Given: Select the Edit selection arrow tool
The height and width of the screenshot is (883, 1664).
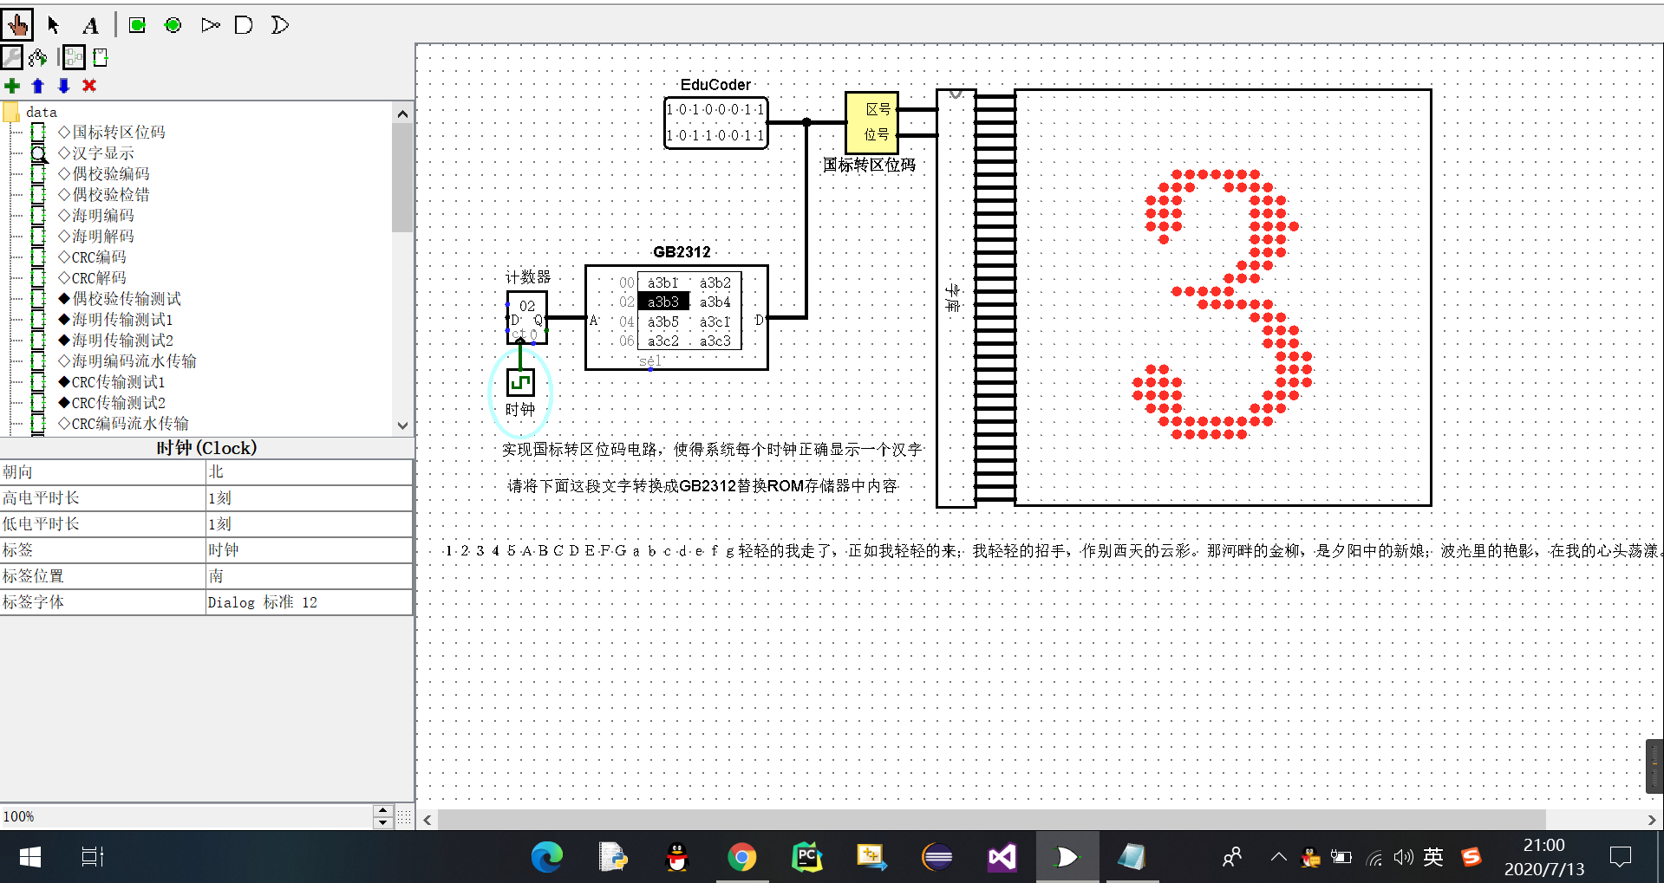Looking at the screenshot, I should (54, 24).
